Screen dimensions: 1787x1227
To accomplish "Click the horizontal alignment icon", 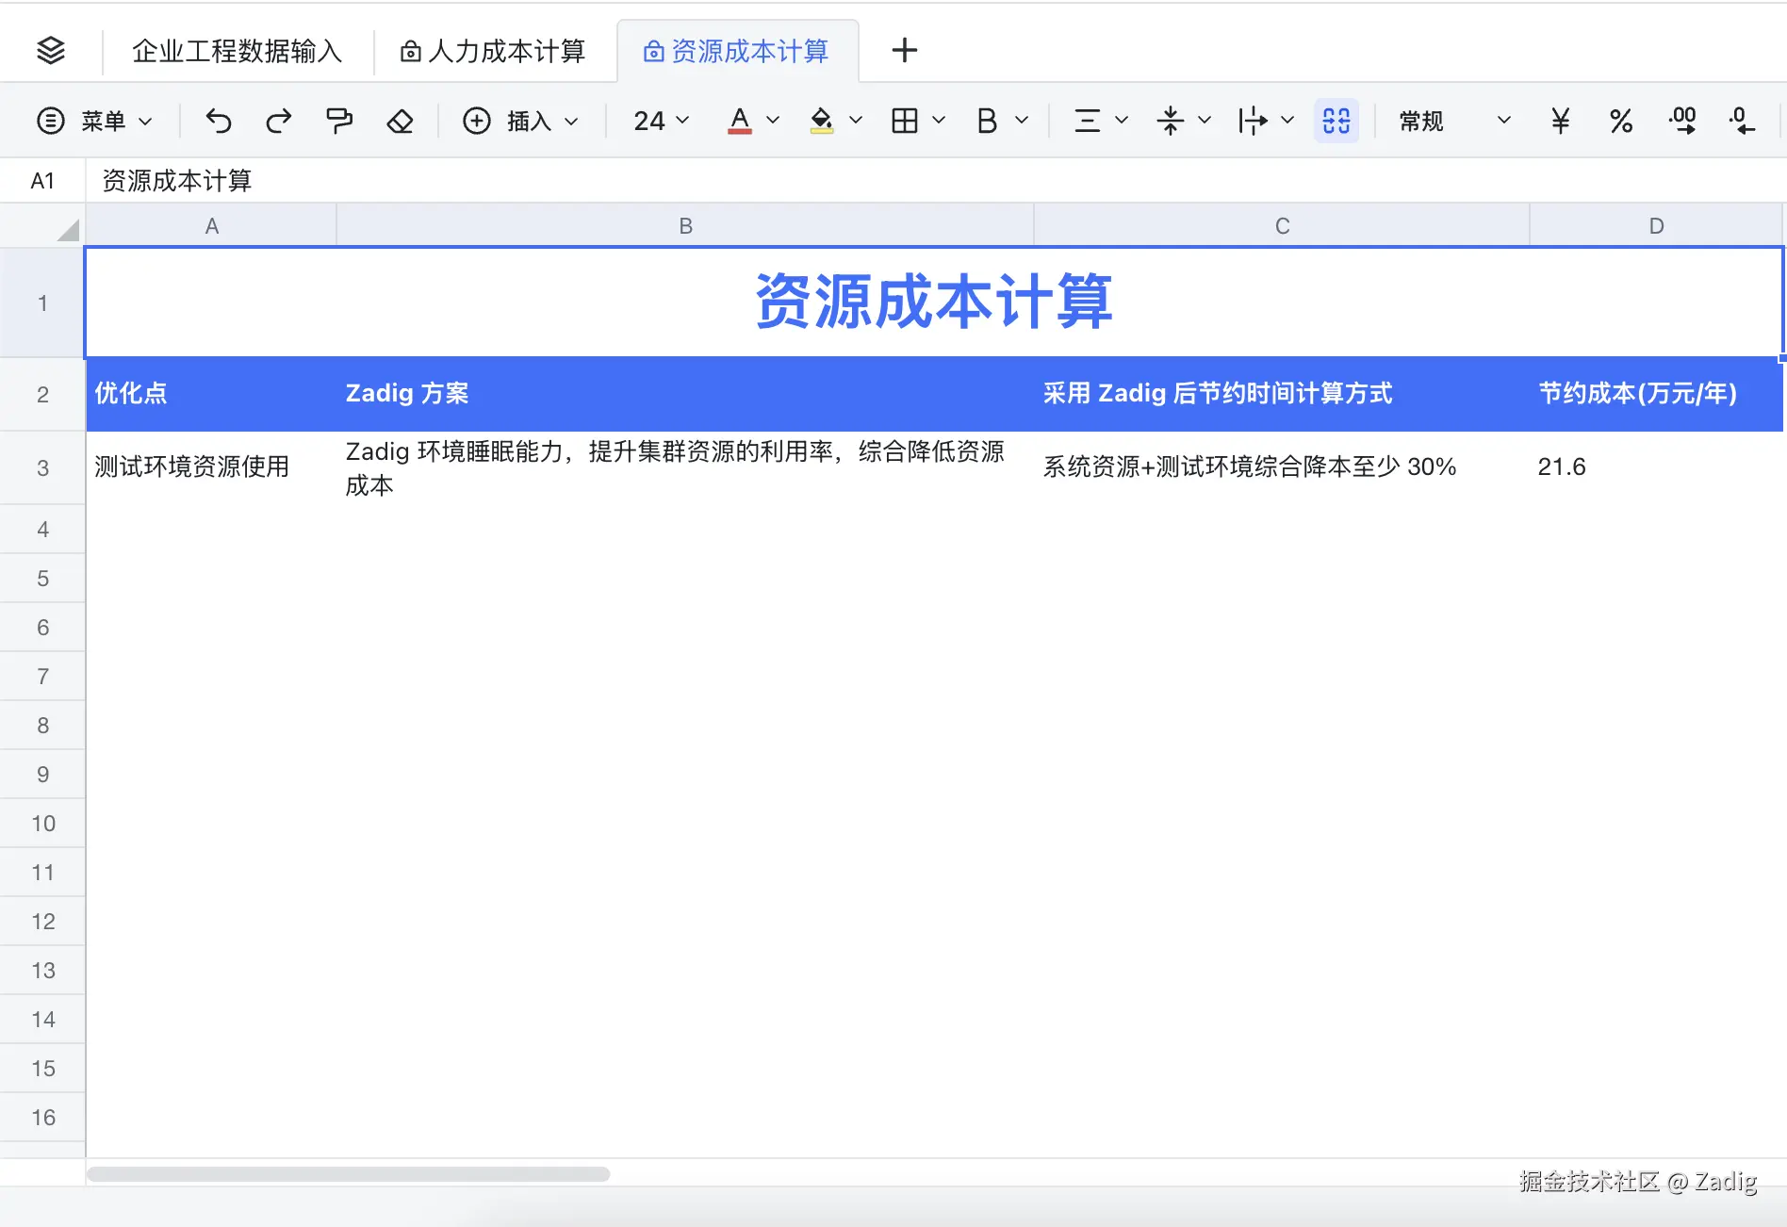I will coord(1087,121).
